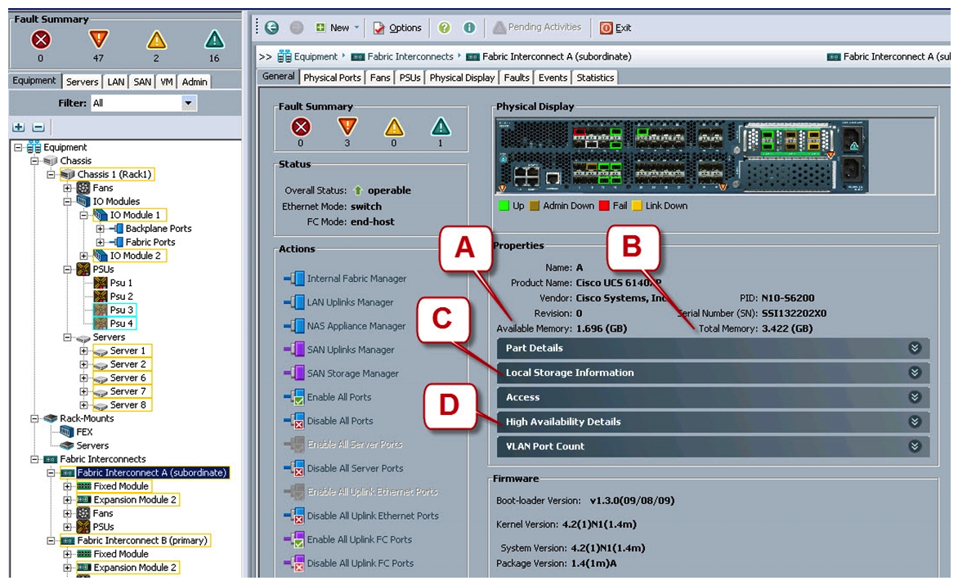
Task: Expand the IO Module 2 tree node
Action: [x=83, y=256]
